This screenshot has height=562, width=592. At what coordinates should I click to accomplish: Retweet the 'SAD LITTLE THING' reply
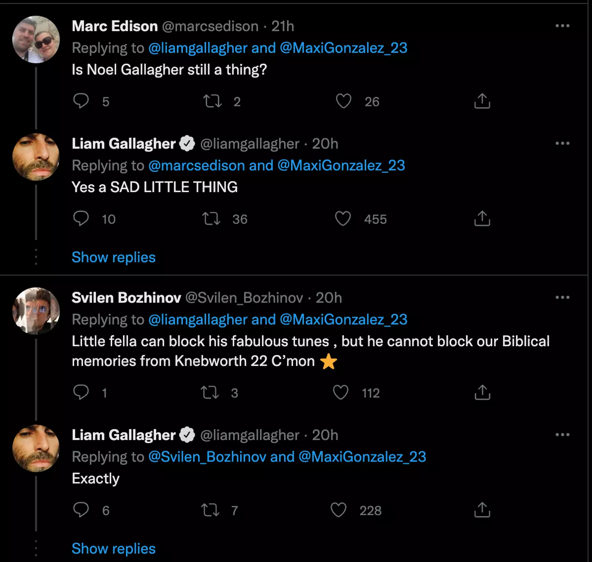point(211,219)
